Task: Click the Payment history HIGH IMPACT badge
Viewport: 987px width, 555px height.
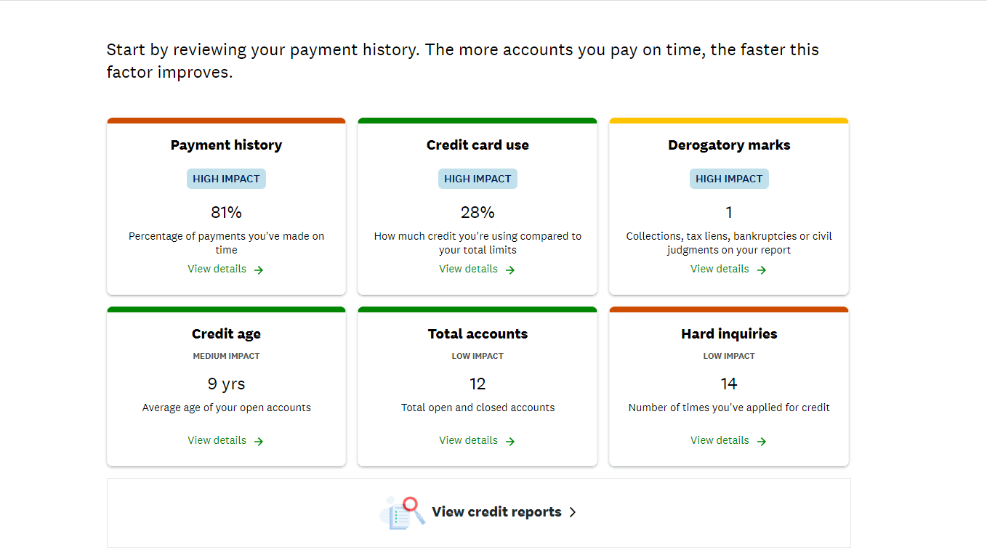Action: [226, 179]
